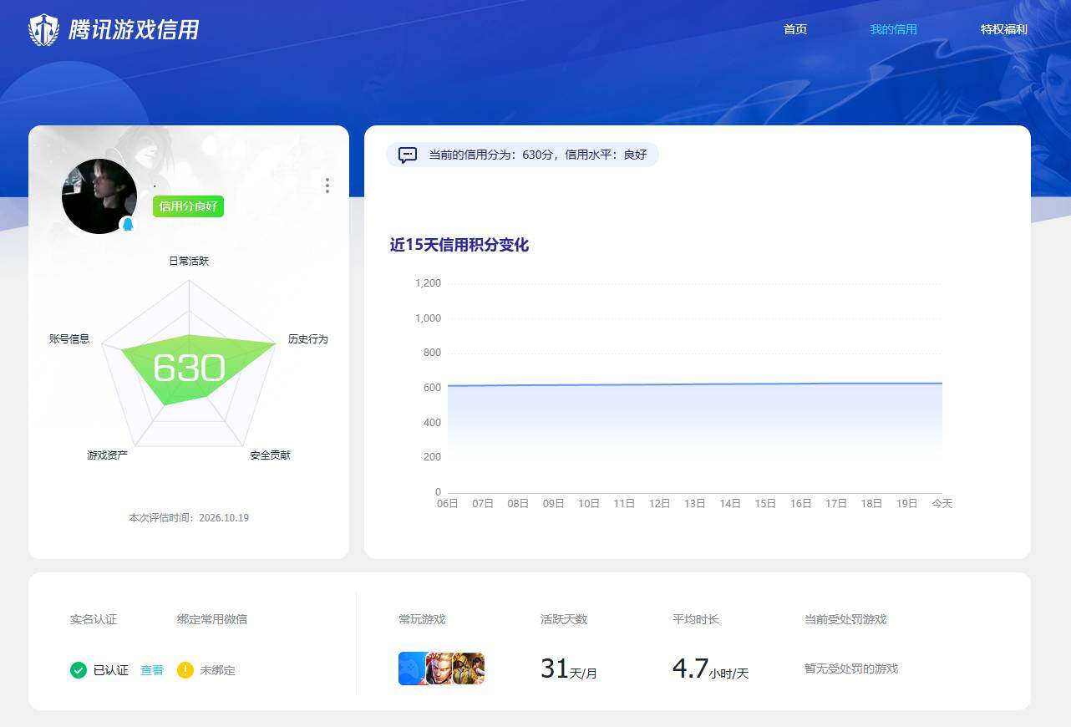This screenshot has width=1071, height=727.
Task: Click the 13日 label on the chart axis
Action: pos(695,504)
